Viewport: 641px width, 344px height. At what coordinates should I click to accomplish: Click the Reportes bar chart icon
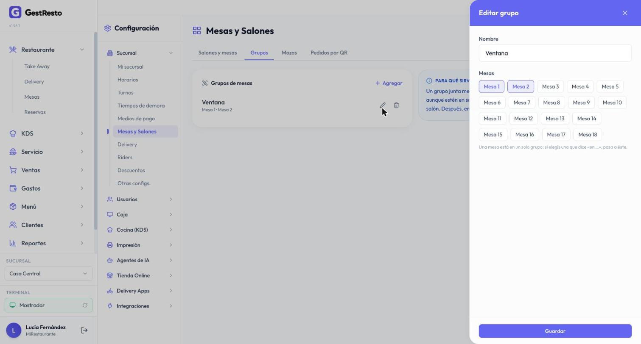tap(13, 243)
